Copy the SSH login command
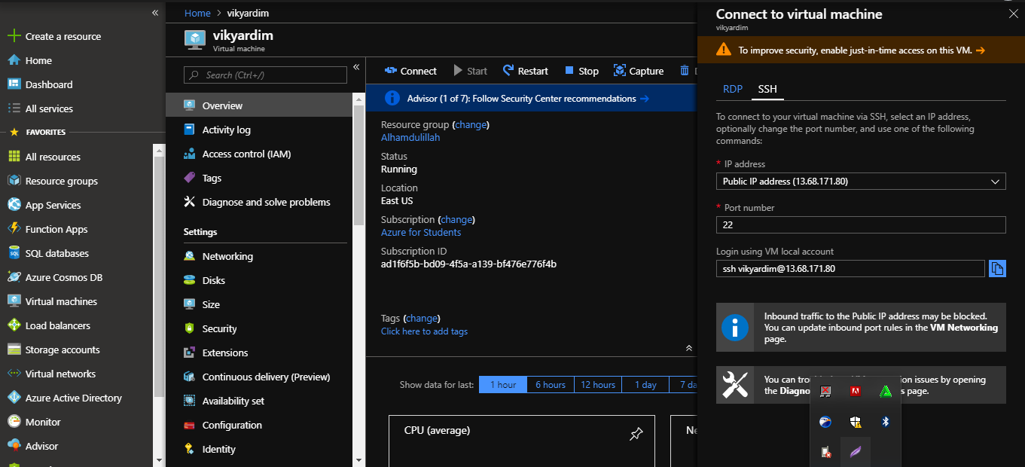Screen dimensions: 1025x467 [997, 269]
